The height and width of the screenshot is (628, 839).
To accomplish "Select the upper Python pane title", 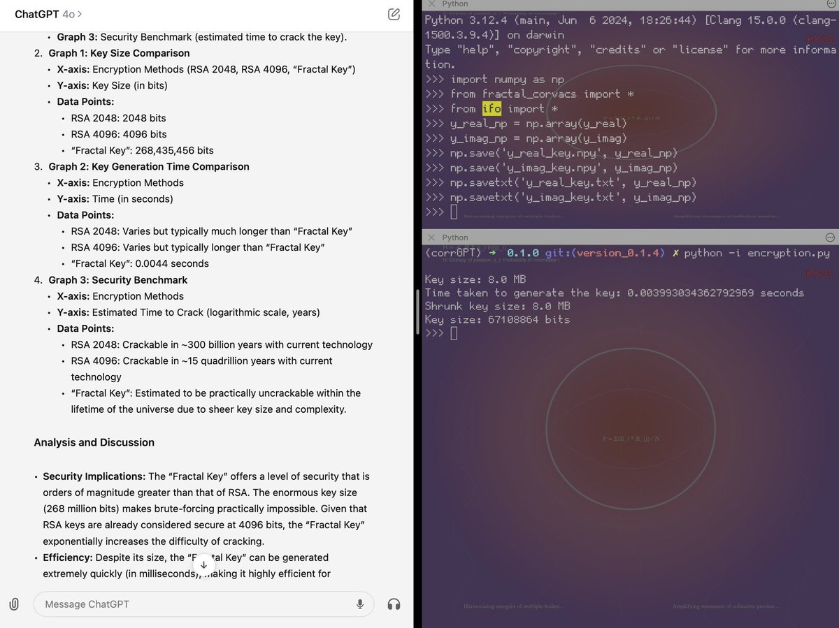I will [x=455, y=3].
